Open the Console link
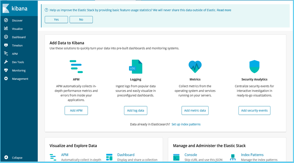This screenshot has height=163, width=294. [x=191, y=155]
